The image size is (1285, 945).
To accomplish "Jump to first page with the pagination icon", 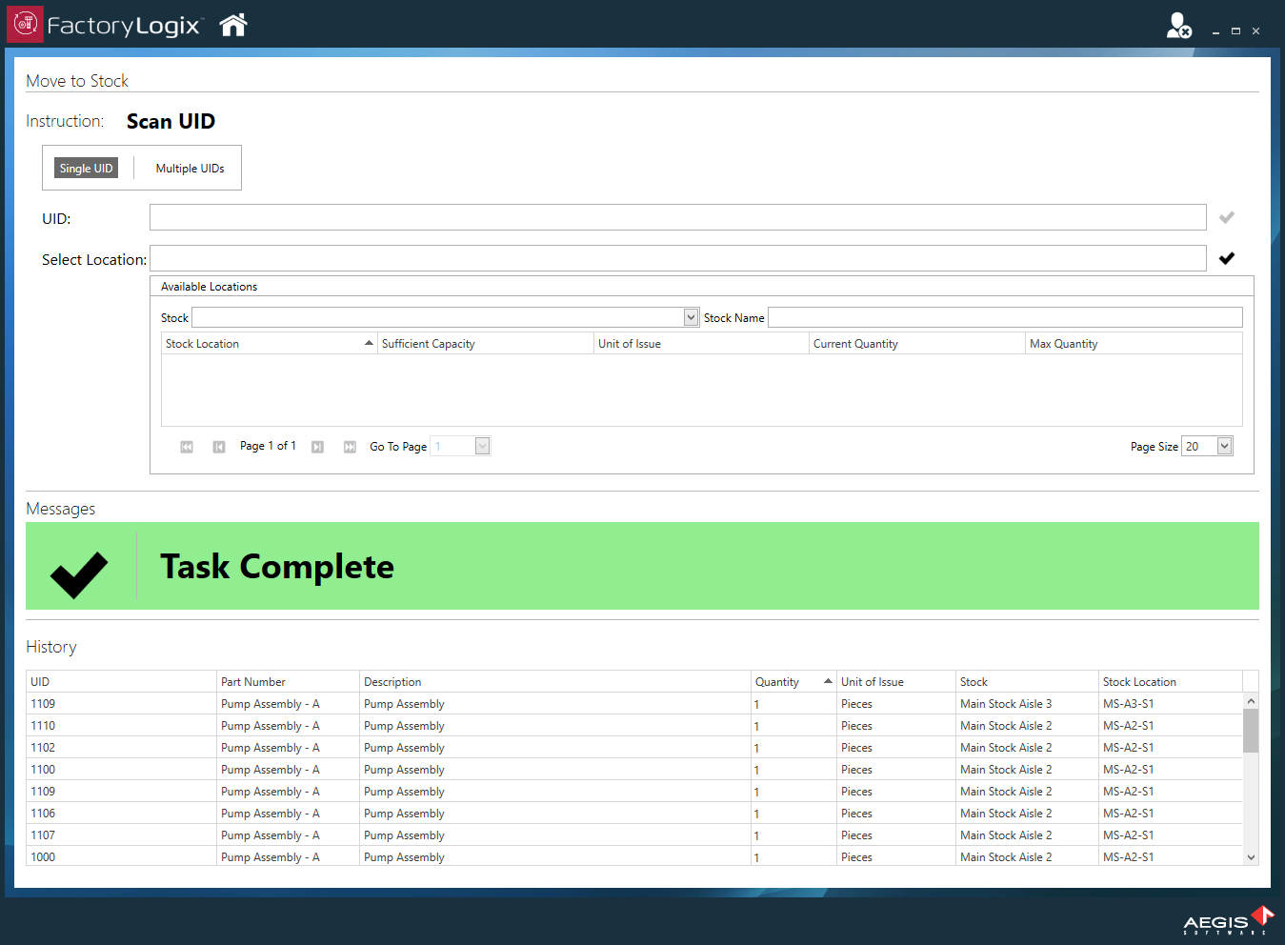I will pyautogui.click(x=186, y=446).
